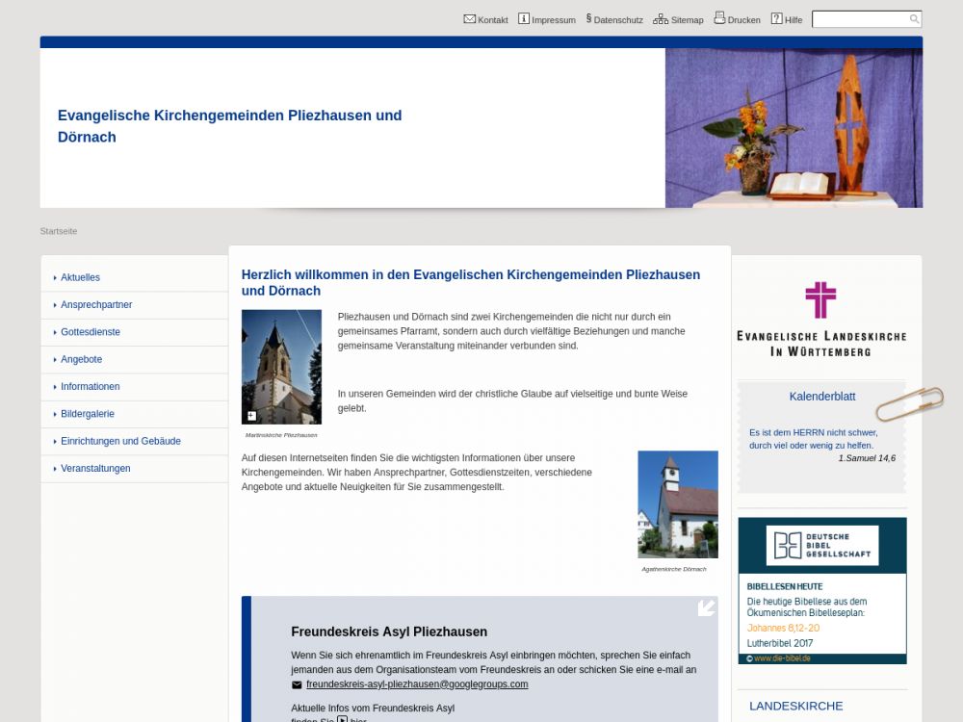Click the freundeskreis-asyl-pliezhausen email link
This screenshot has height=722, width=963.
(417, 684)
